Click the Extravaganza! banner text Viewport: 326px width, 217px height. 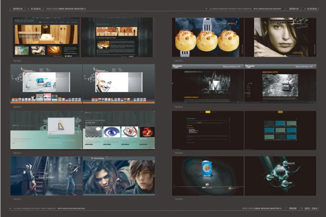[x=30, y=36]
